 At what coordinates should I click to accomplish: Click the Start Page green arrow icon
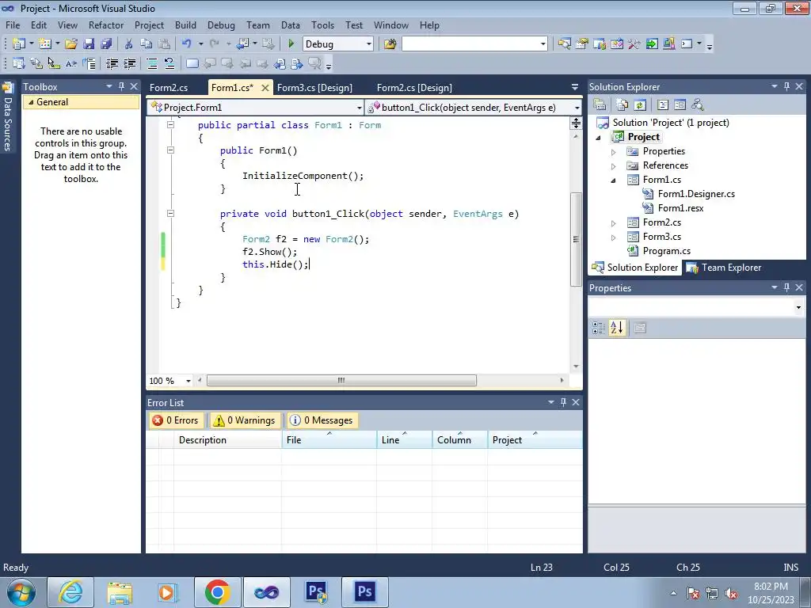(x=652, y=44)
